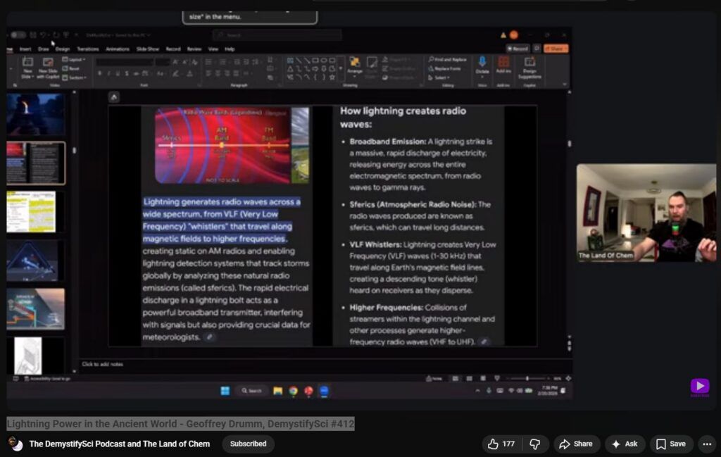Image resolution: width=721 pixels, height=457 pixels.
Task: Open the more actions three-dot menu
Action: click(707, 444)
